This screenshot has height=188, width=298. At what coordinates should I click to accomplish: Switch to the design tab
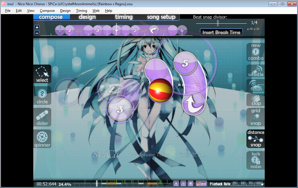coord(87,17)
